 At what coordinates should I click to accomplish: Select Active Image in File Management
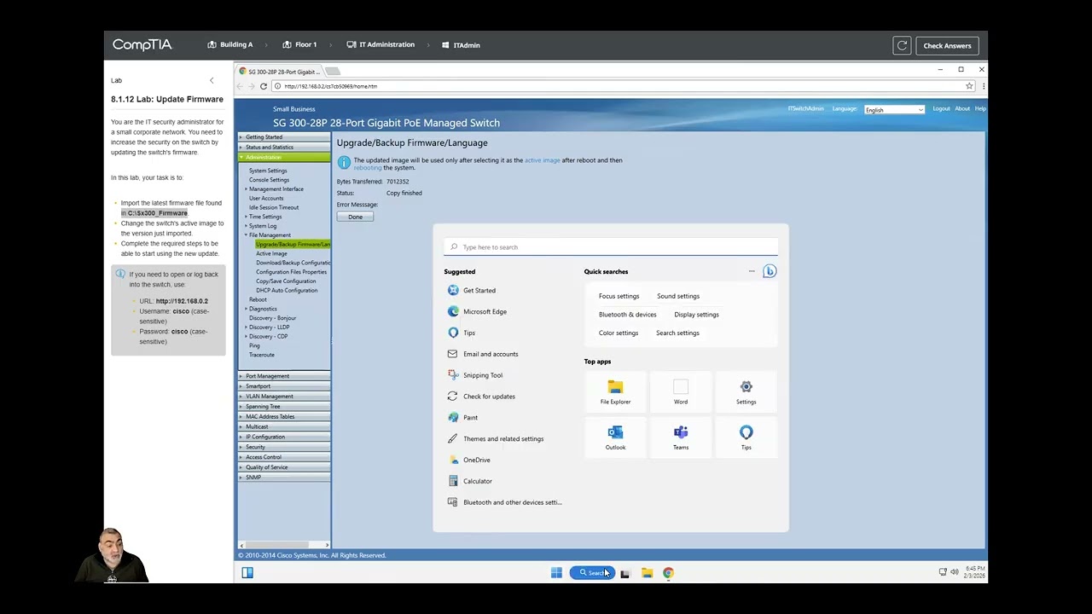271,254
